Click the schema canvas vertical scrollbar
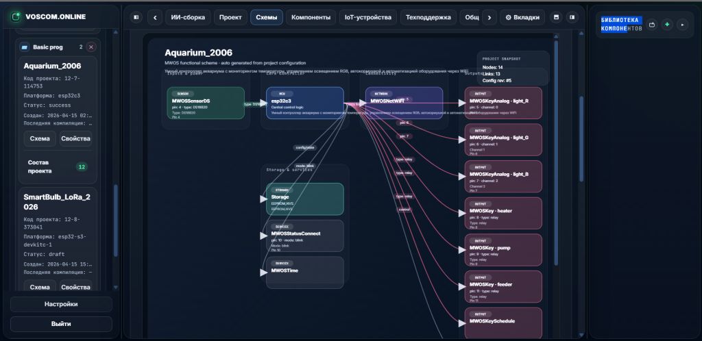Image resolution: width=702 pixels, height=341 pixels. (556, 152)
